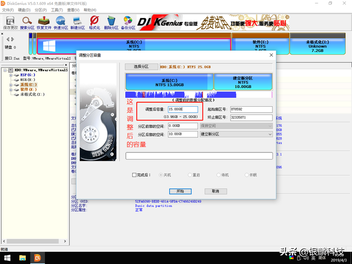Click the Format (格式化) toolbar icon
This screenshot has height=264, width=352.
[x=95, y=23]
